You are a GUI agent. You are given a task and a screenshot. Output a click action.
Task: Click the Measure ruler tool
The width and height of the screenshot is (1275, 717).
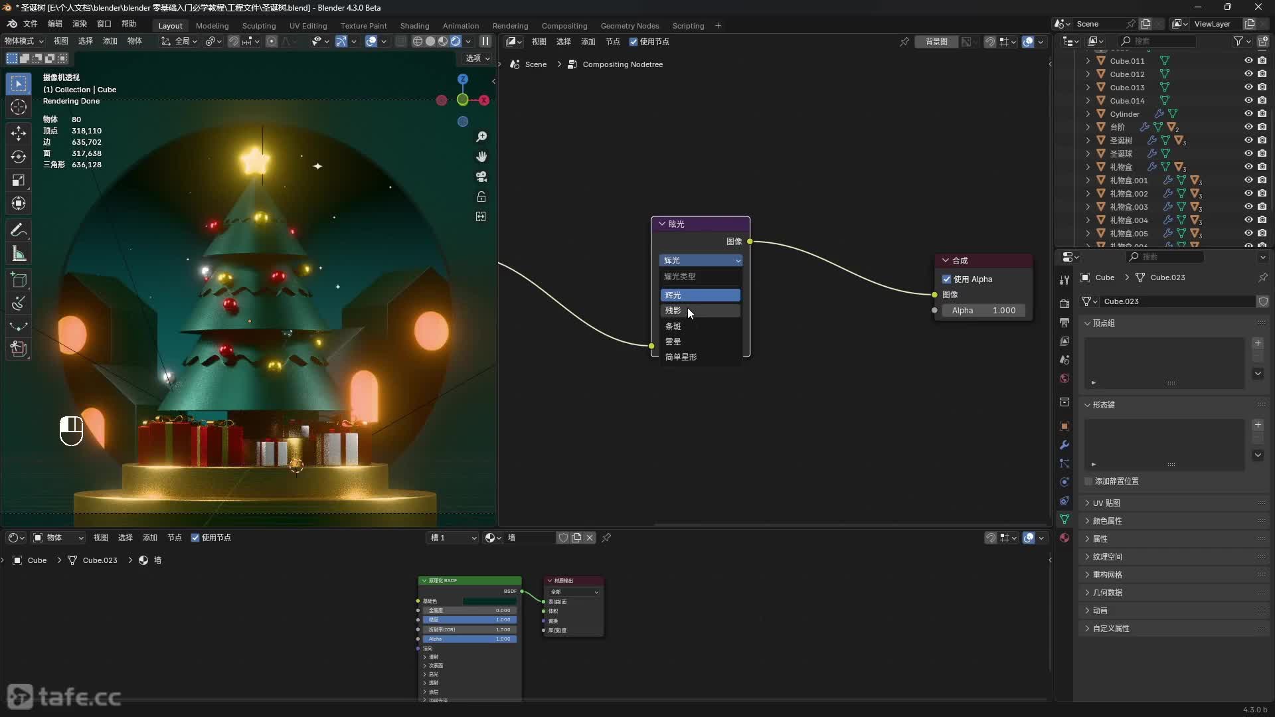point(19,254)
